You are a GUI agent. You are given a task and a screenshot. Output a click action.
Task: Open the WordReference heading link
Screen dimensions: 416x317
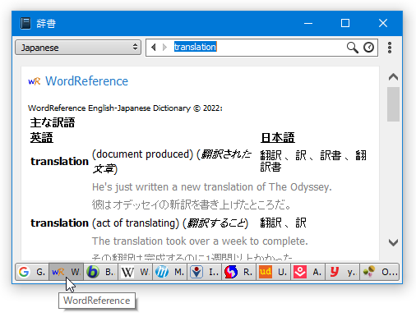click(86, 81)
